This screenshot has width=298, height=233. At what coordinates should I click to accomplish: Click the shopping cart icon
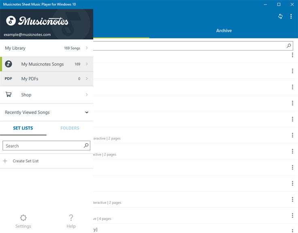pyautogui.click(x=9, y=95)
